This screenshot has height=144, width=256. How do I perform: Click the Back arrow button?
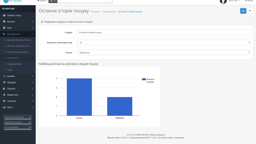pyautogui.click(x=250, y=11)
